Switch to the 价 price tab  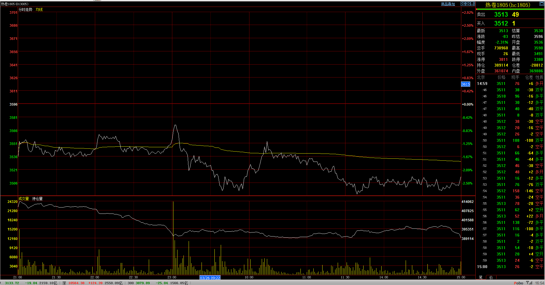point(491,277)
